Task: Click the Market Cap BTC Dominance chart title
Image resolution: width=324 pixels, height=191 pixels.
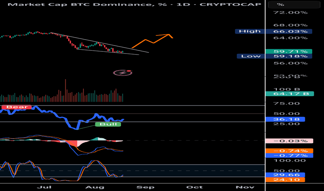Action: [x=134, y=4]
